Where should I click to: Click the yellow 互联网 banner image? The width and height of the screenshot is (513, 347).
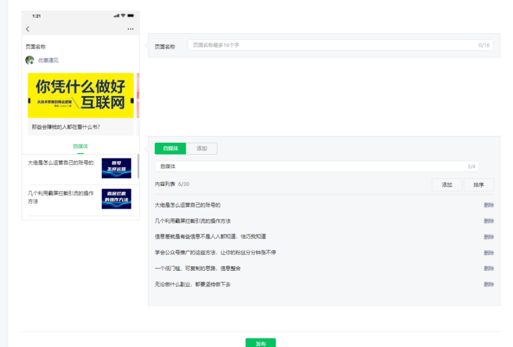click(x=81, y=95)
